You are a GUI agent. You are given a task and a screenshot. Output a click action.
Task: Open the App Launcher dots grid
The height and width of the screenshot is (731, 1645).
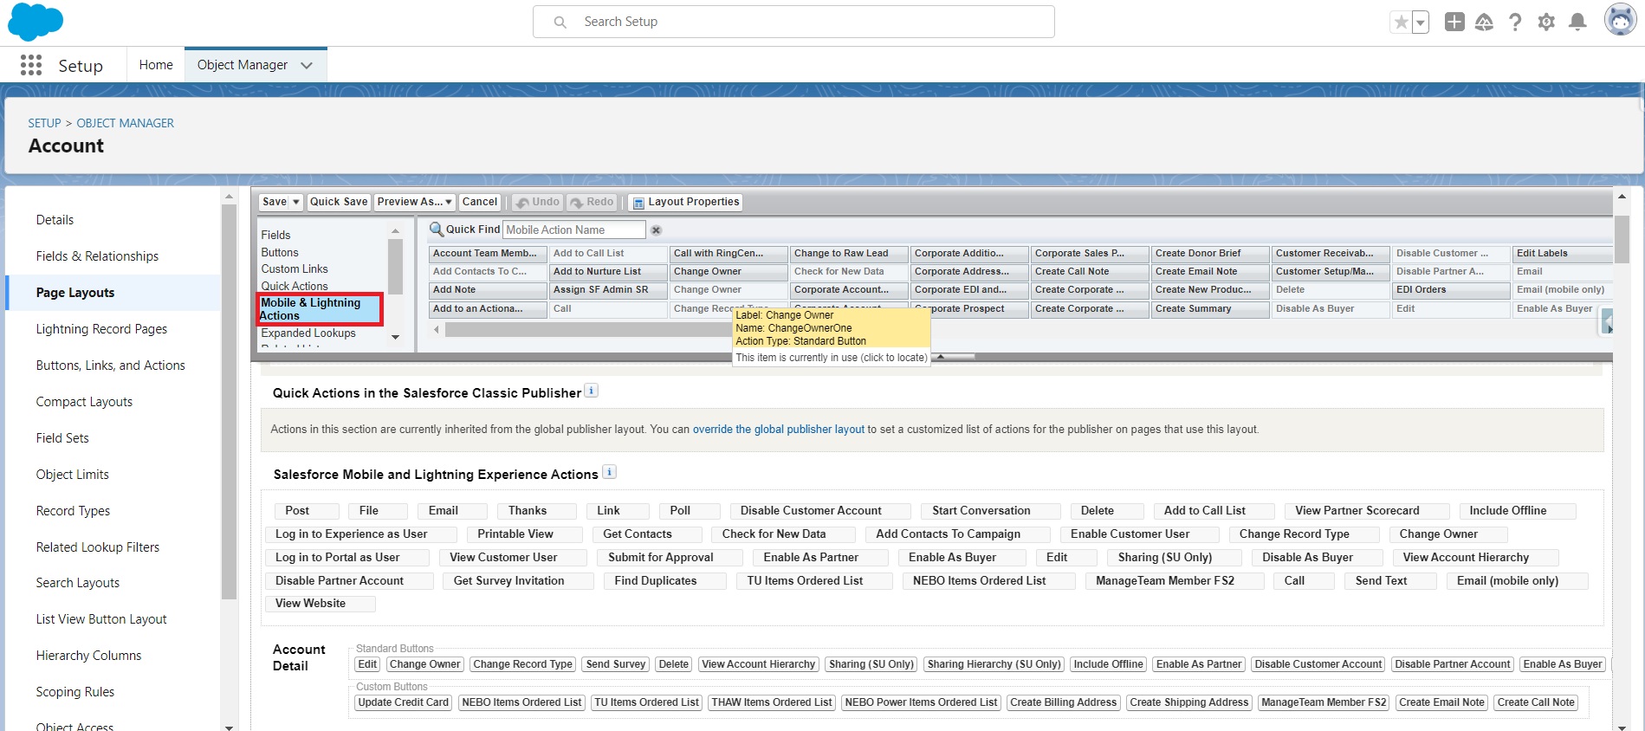[31, 65]
